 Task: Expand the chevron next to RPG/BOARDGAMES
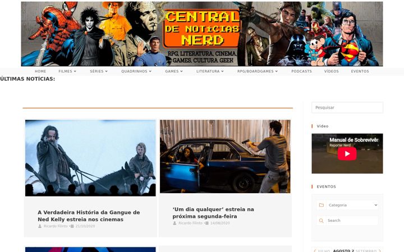pos(277,71)
